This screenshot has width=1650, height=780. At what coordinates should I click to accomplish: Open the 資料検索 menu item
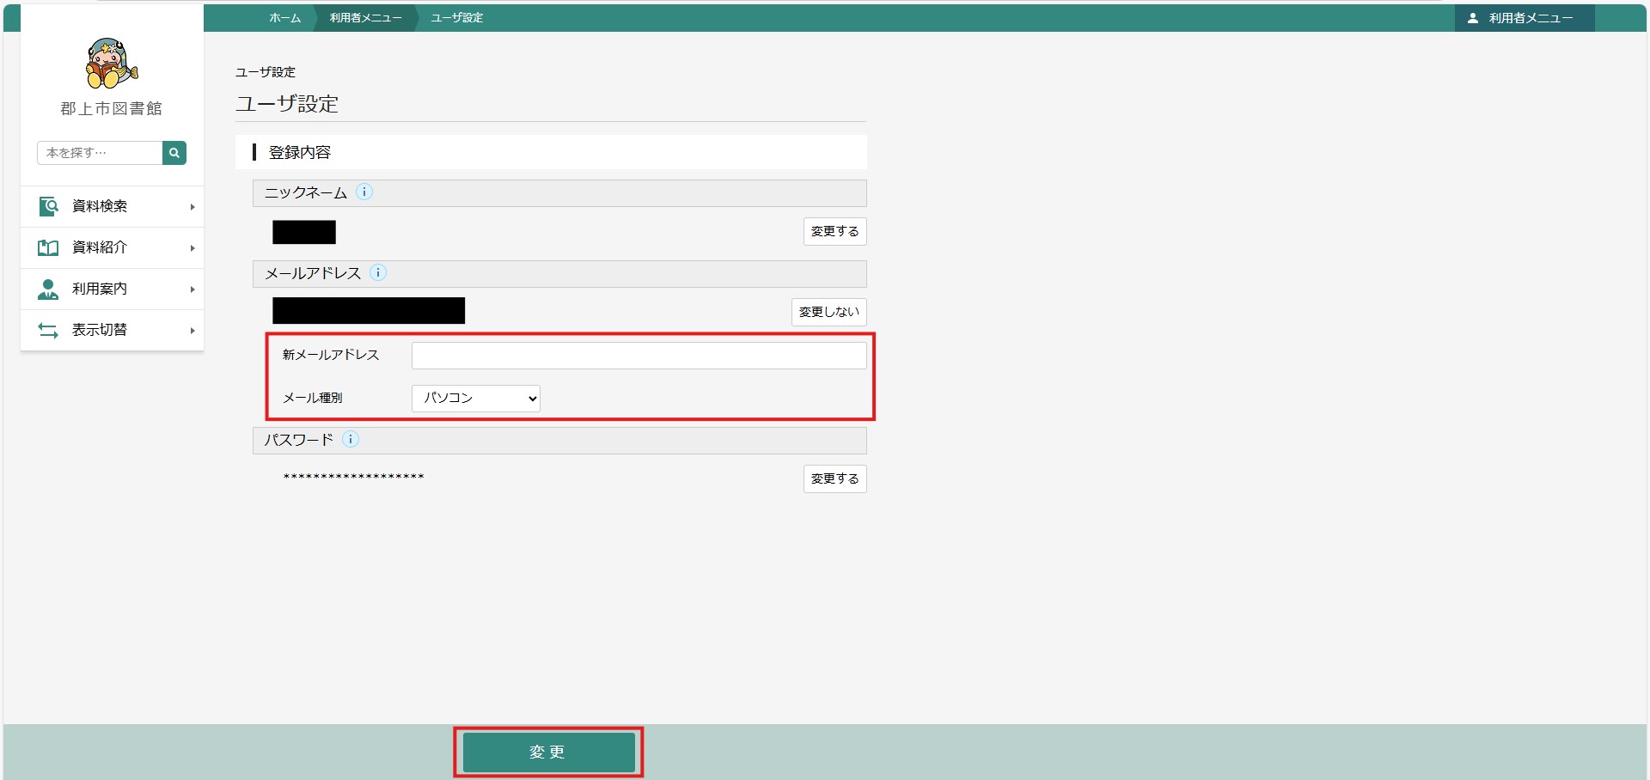click(x=112, y=206)
